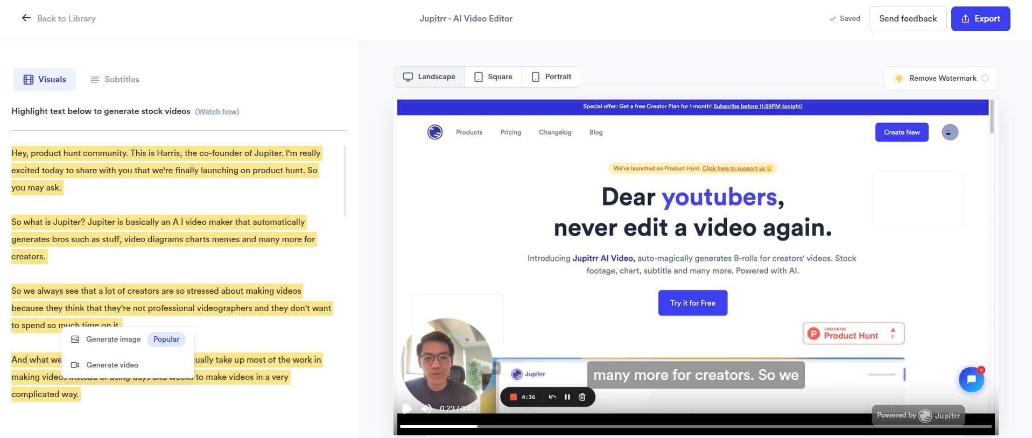
Task: Click the paragraph starting 'So what is Jupiter?'
Action: pos(164,239)
